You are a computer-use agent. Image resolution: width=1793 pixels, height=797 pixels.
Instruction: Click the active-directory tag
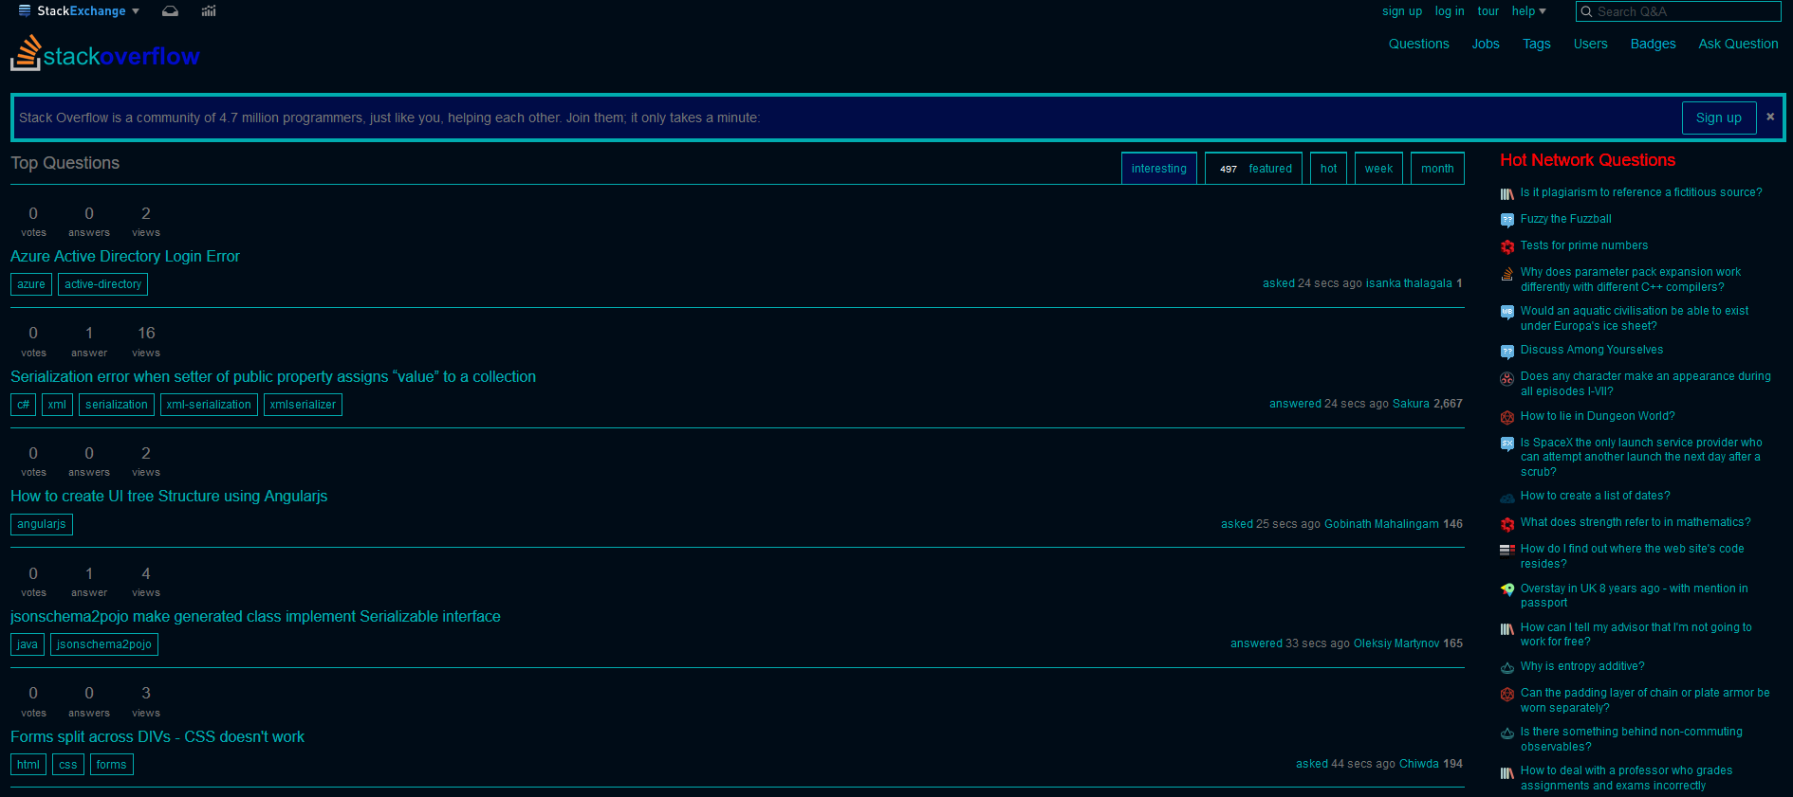pos(102,284)
